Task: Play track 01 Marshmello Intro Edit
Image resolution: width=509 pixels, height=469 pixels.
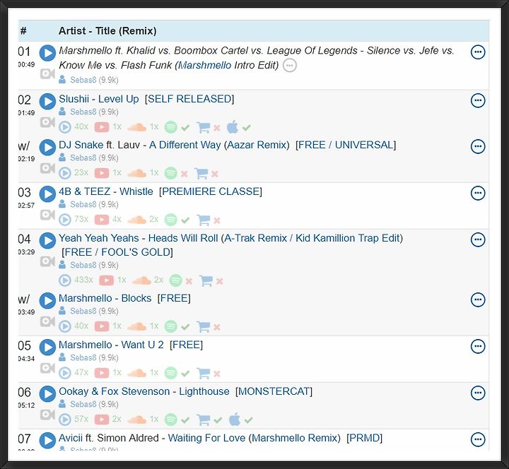Action: [x=47, y=53]
